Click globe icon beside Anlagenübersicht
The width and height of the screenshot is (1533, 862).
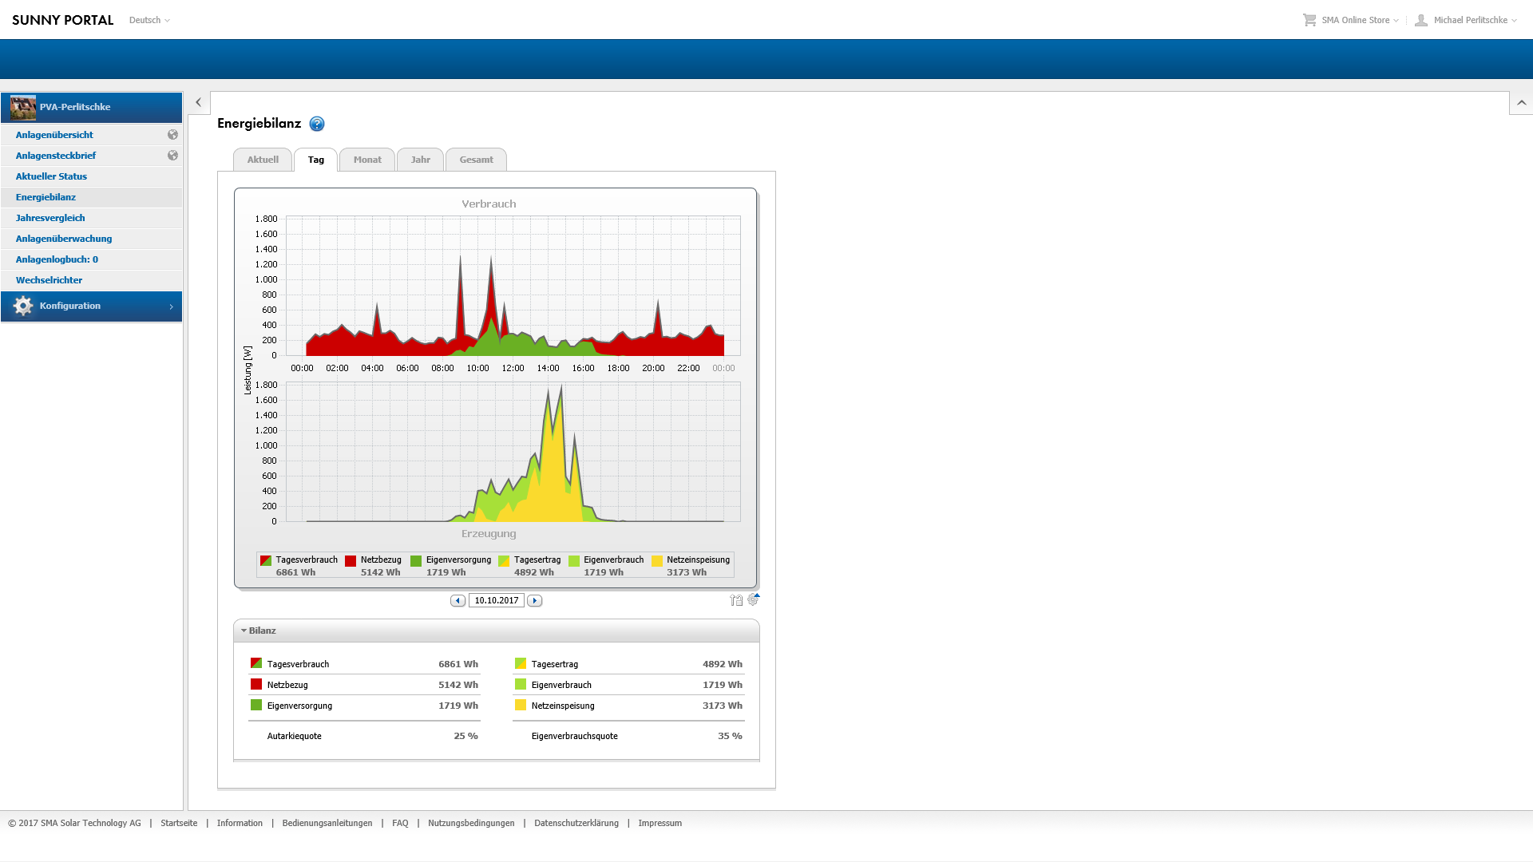[172, 135]
